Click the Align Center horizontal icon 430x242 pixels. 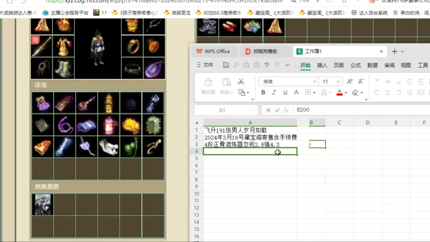point(388,92)
